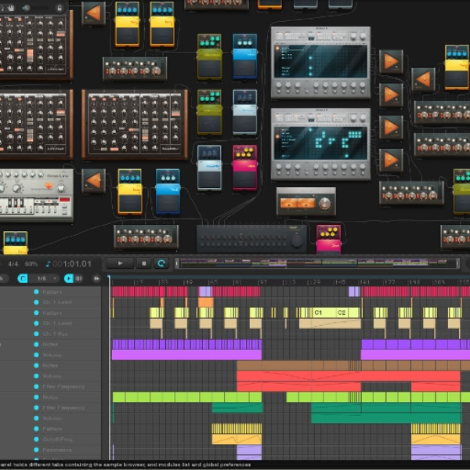This screenshot has width=470, height=470.
Task: Click the stop button in transport
Action: (x=144, y=263)
